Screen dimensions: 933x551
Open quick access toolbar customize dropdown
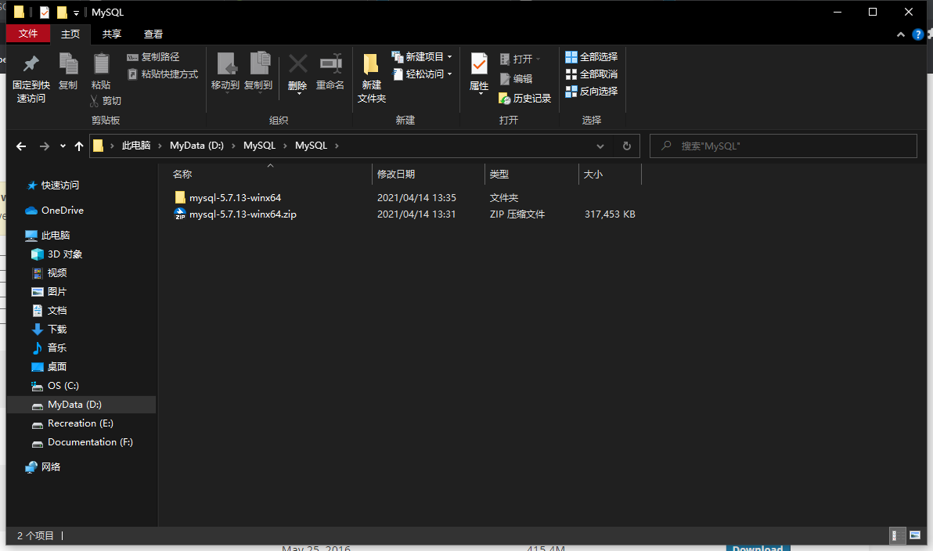[x=76, y=13]
